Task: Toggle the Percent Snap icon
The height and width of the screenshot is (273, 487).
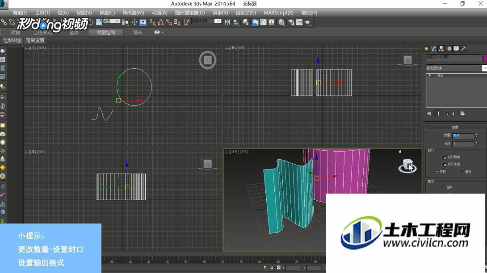Action: point(168,22)
